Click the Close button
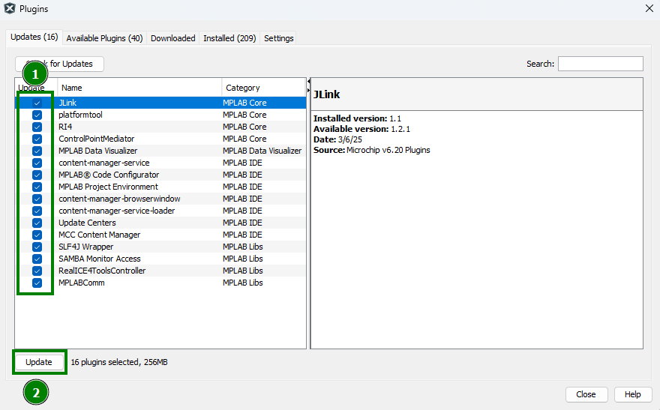The height and width of the screenshot is (410, 660). tap(586, 394)
